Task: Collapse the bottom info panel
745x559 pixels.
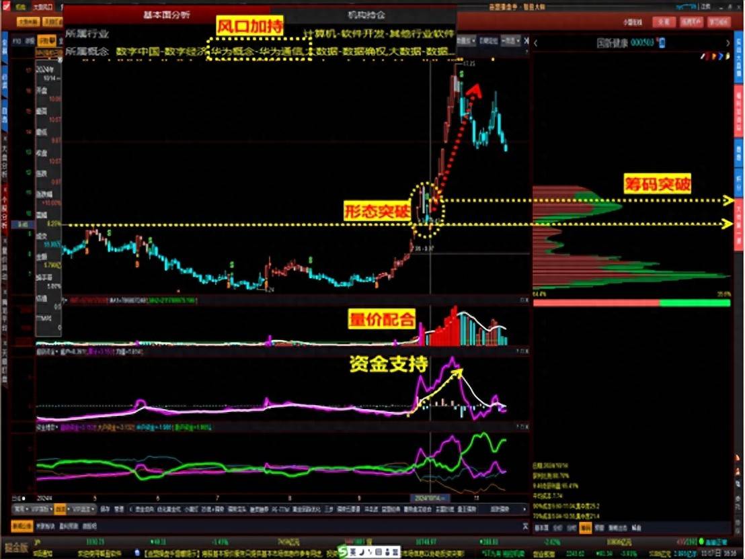Action: tap(525, 526)
